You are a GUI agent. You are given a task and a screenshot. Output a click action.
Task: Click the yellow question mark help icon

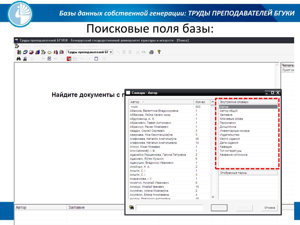(159, 52)
